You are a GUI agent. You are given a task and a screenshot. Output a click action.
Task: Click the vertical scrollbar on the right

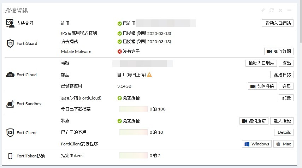[x=301, y=21]
